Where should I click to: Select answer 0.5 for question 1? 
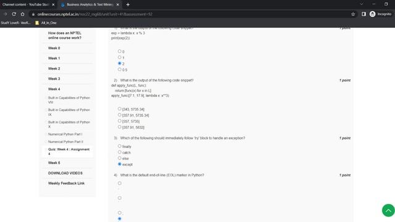pyautogui.click(x=119, y=70)
